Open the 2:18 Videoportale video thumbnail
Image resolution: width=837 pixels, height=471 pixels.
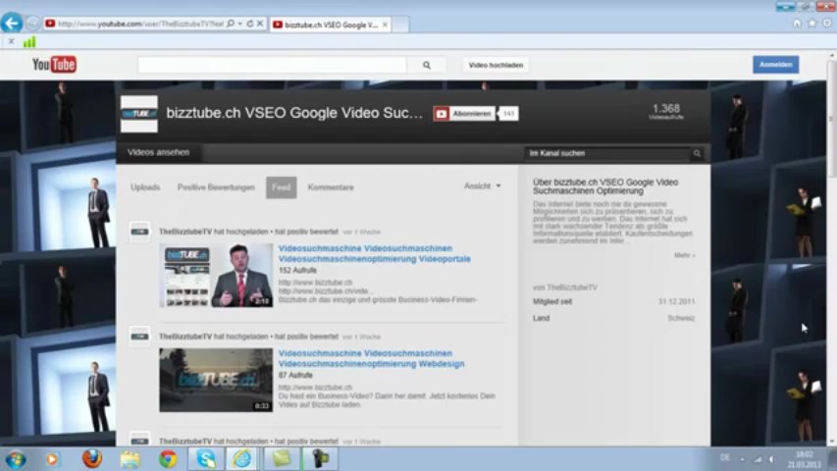216,275
